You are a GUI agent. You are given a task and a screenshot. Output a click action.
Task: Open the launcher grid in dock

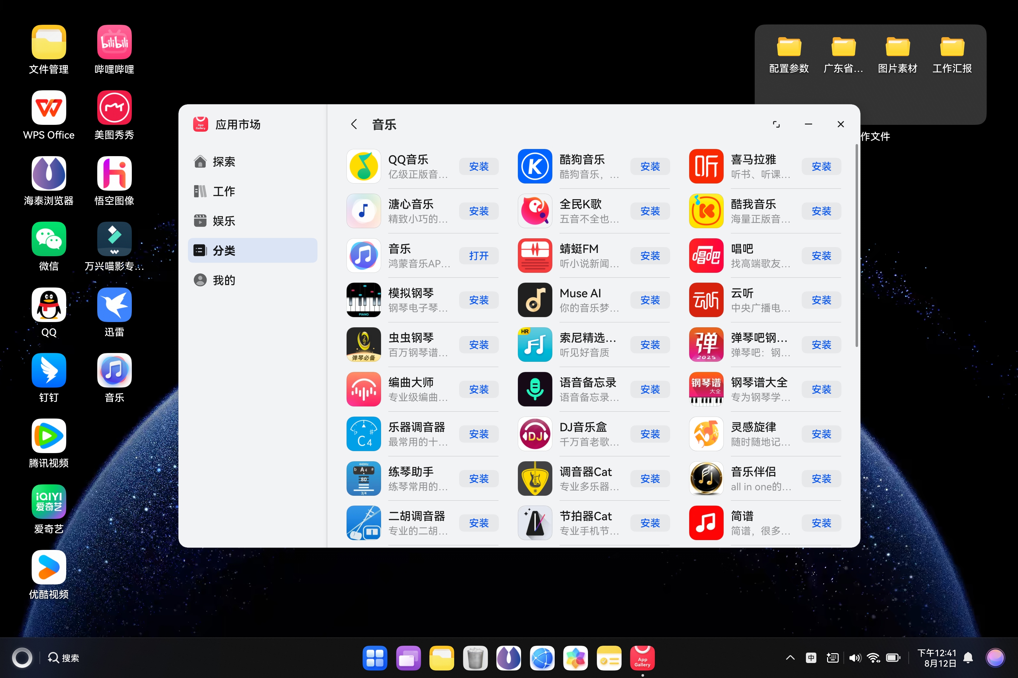pos(375,658)
